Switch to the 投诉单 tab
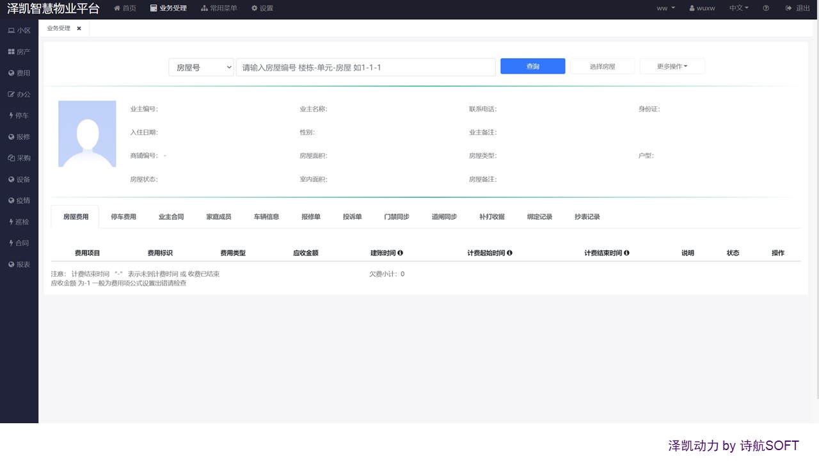Image resolution: width=819 pixels, height=461 pixels. (352, 217)
